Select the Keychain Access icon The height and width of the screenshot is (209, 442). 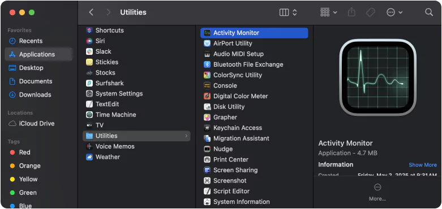tap(207, 128)
